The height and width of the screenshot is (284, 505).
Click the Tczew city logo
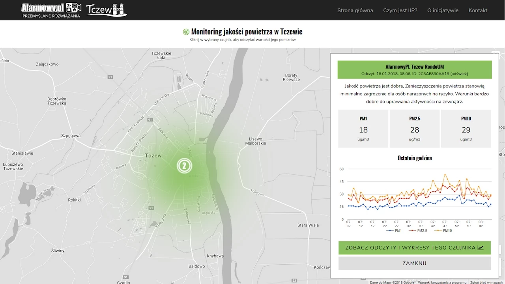[106, 10]
